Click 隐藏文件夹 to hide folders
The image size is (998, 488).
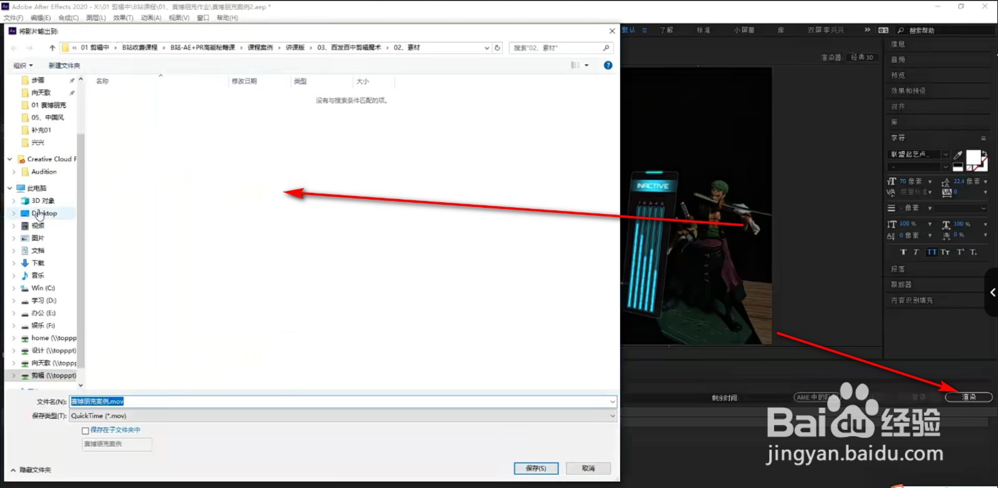[x=31, y=470]
